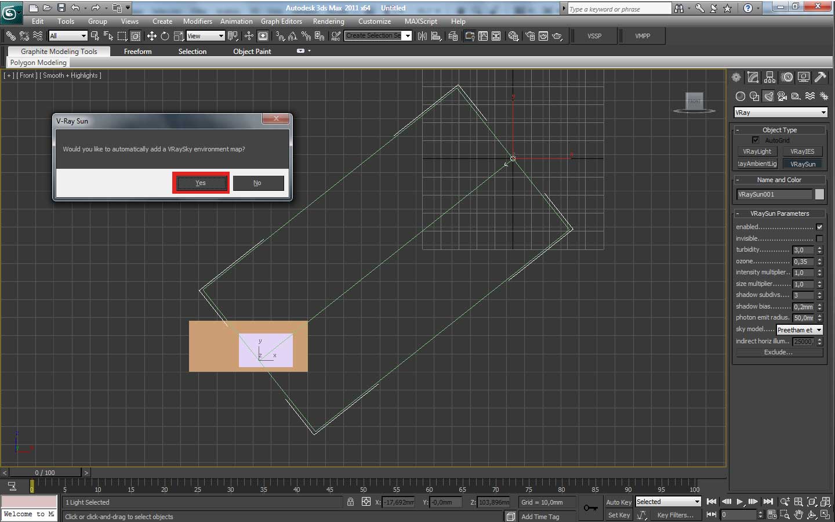Toggle the AutoGrid checkbox
The width and height of the screenshot is (835, 522).
click(756, 140)
